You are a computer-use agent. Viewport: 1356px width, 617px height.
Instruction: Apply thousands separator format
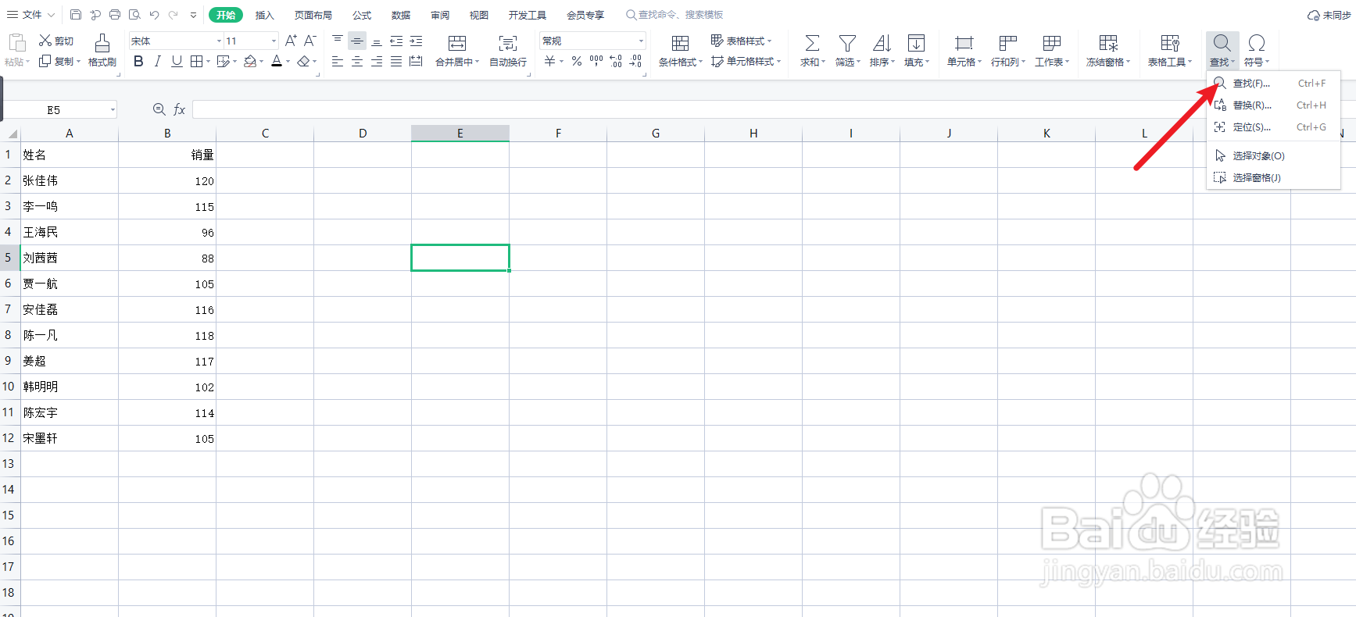(x=596, y=61)
